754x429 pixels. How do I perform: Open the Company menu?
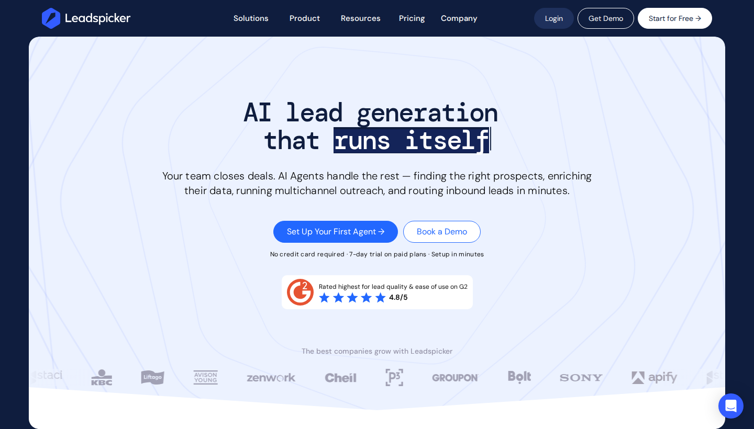pos(459,18)
